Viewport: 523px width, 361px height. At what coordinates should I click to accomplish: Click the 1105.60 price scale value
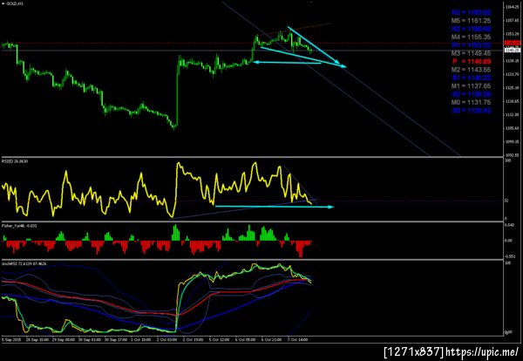coord(513,128)
